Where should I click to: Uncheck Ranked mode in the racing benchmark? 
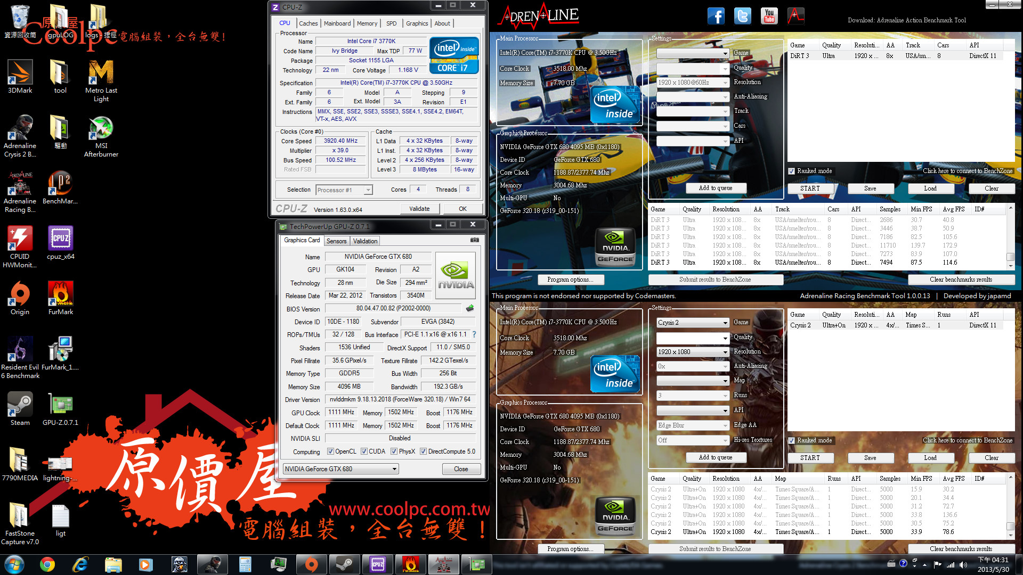[x=792, y=171]
